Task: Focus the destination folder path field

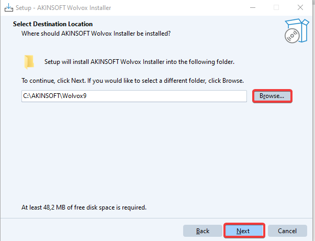Action: pyautogui.click(x=157, y=96)
